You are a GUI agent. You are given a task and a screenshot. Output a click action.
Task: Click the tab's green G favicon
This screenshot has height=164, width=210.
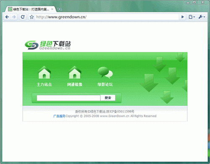(x=10, y=9)
